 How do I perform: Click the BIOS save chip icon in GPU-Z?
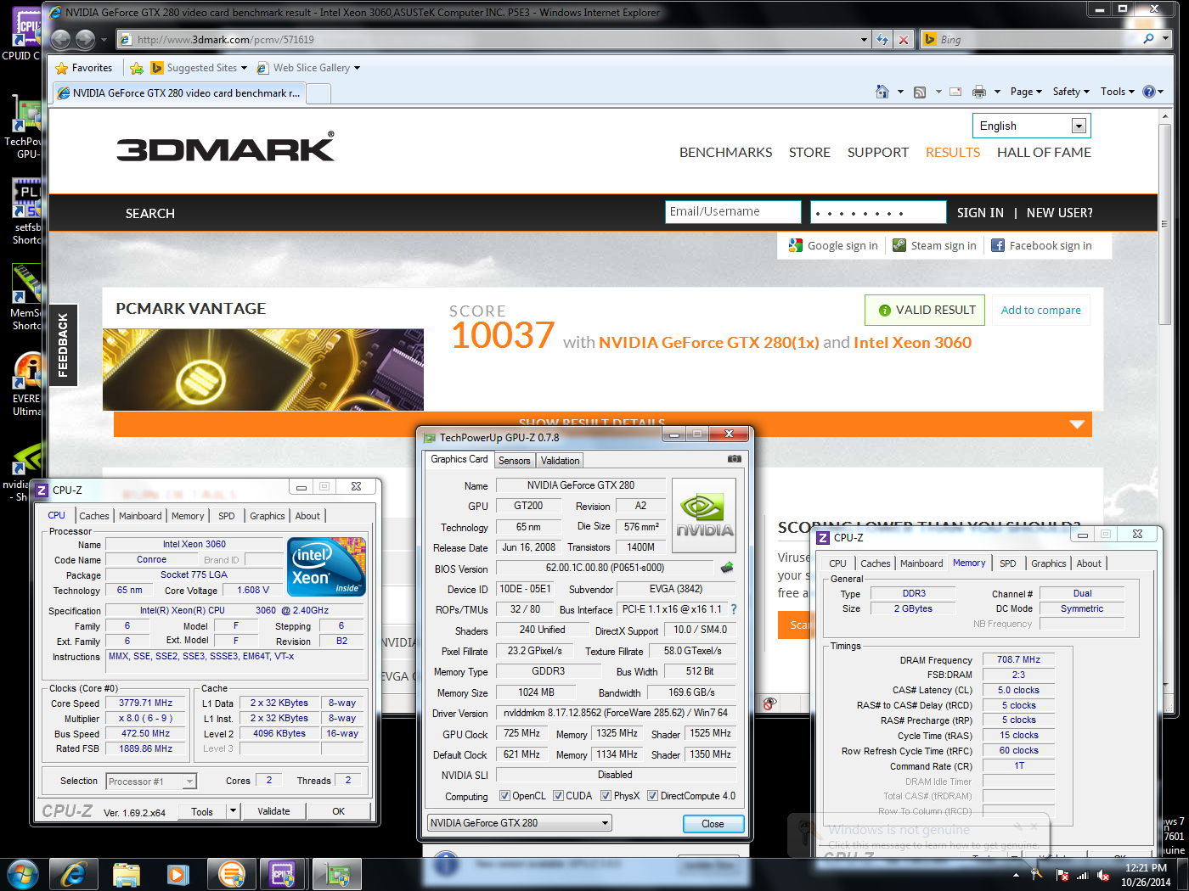(727, 568)
